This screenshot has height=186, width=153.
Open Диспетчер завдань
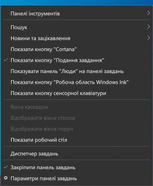click(76, 154)
